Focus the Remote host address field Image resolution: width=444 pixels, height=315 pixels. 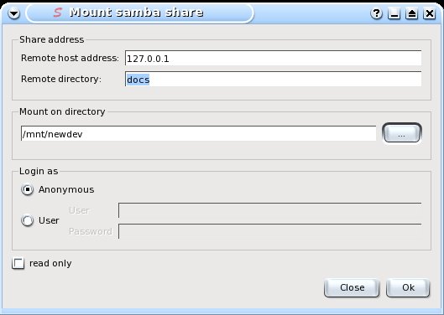click(x=274, y=59)
